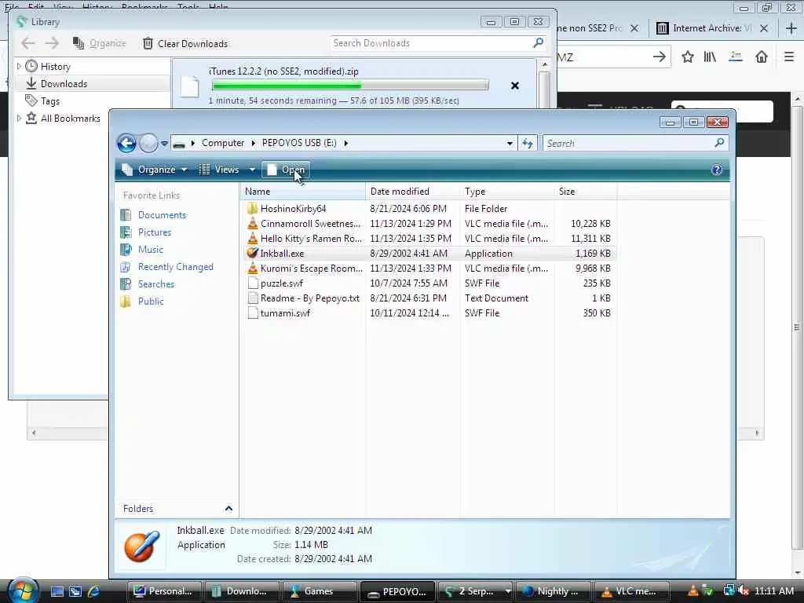
Task: Sort by the Name column header
Action: (302, 192)
